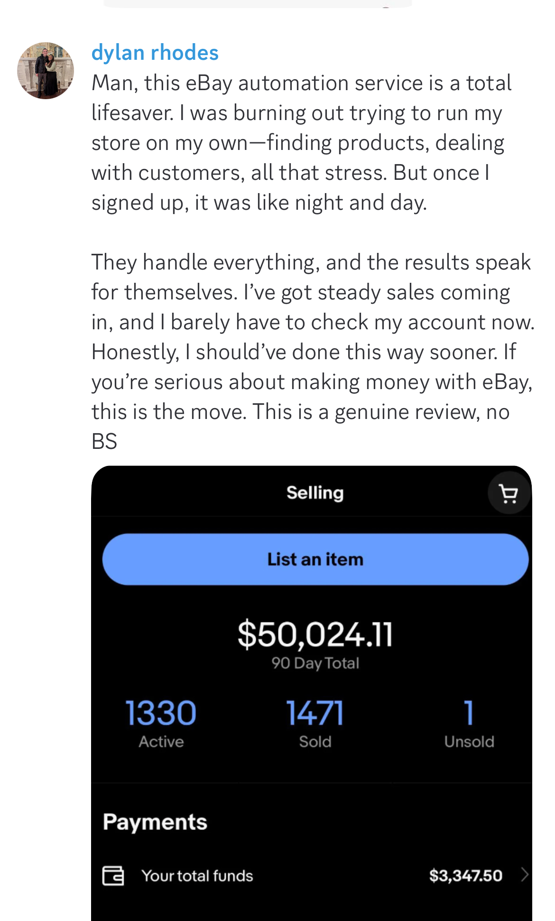Tap the number 1330 in blue
The height and width of the screenshot is (921, 555).
(x=161, y=713)
